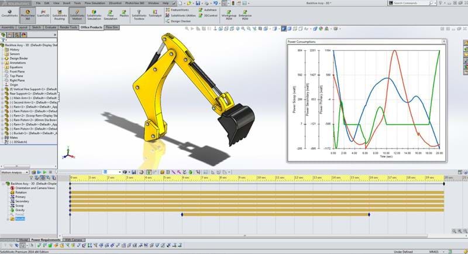The width and height of the screenshot is (468, 254).
Task: Activate the PhotoView 360 add-in
Action: click(26, 15)
